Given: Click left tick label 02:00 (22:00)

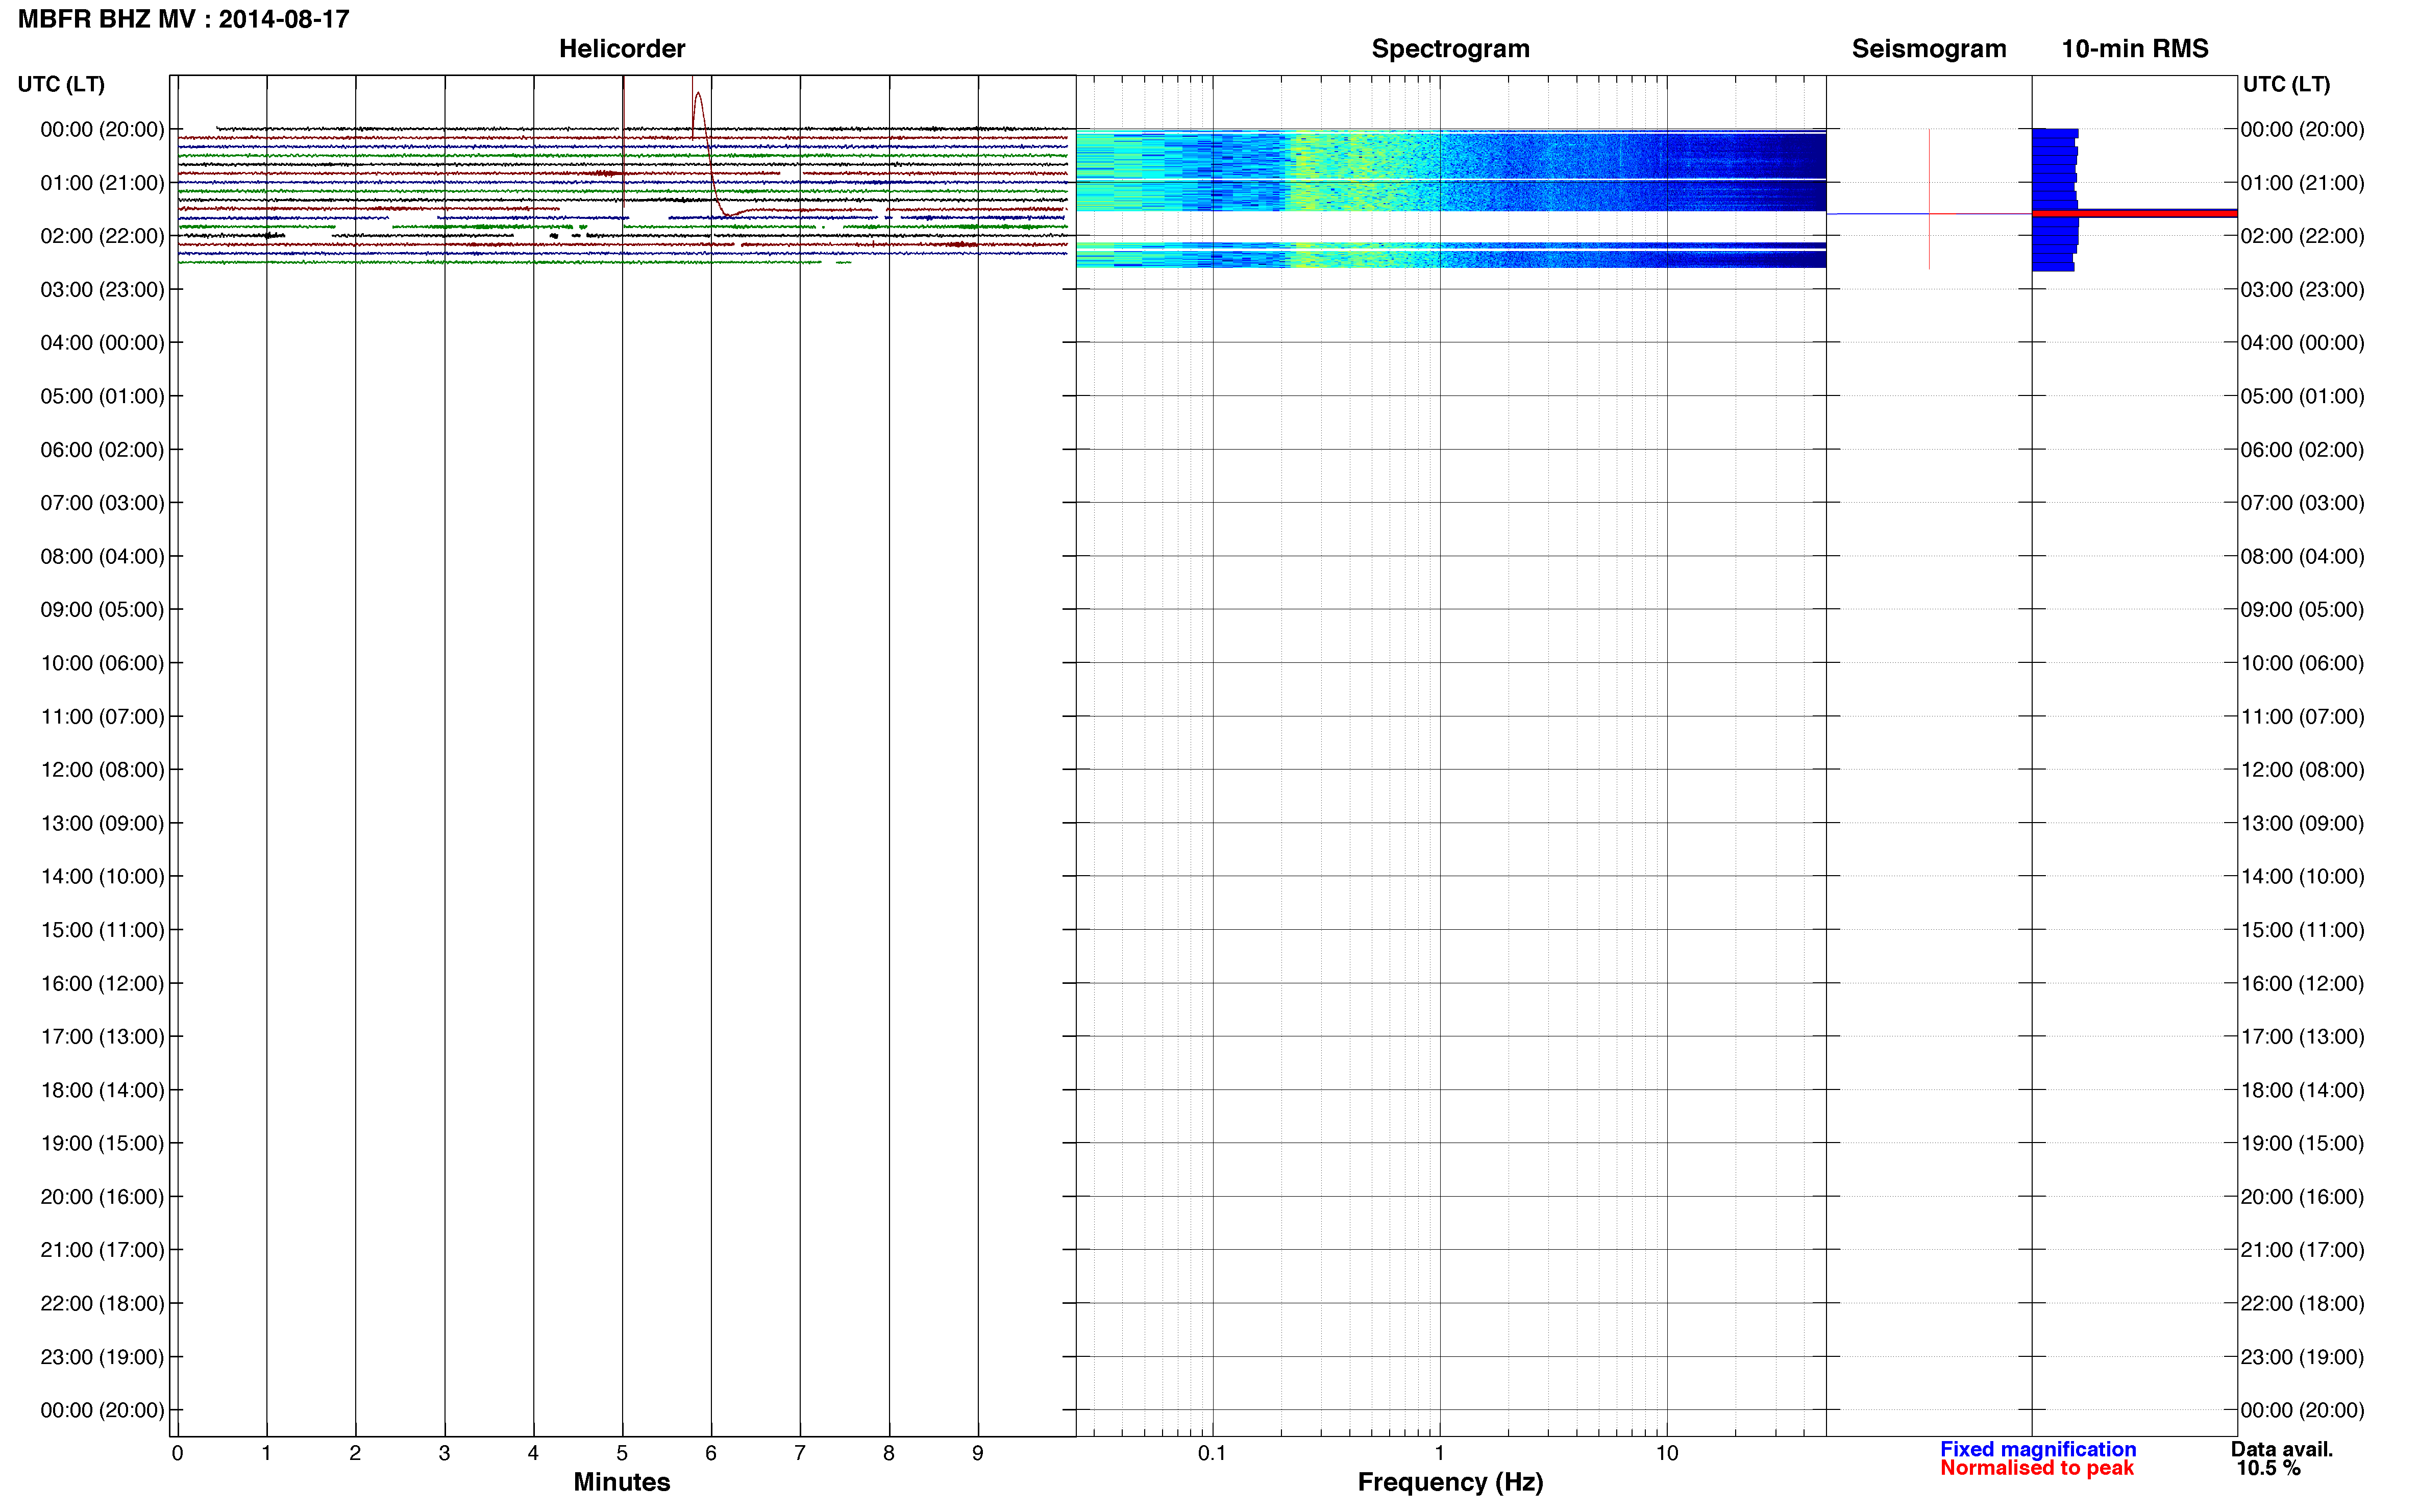Looking at the screenshot, I should pos(102,236).
